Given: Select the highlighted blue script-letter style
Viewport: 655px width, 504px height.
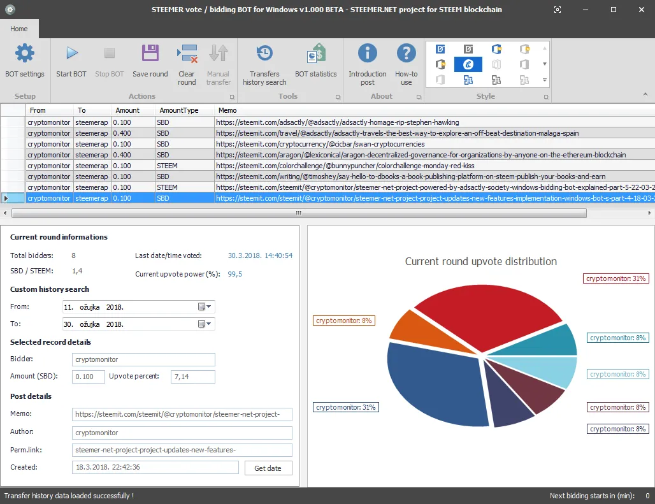Looking at the screenshot, I should (468, 64).
